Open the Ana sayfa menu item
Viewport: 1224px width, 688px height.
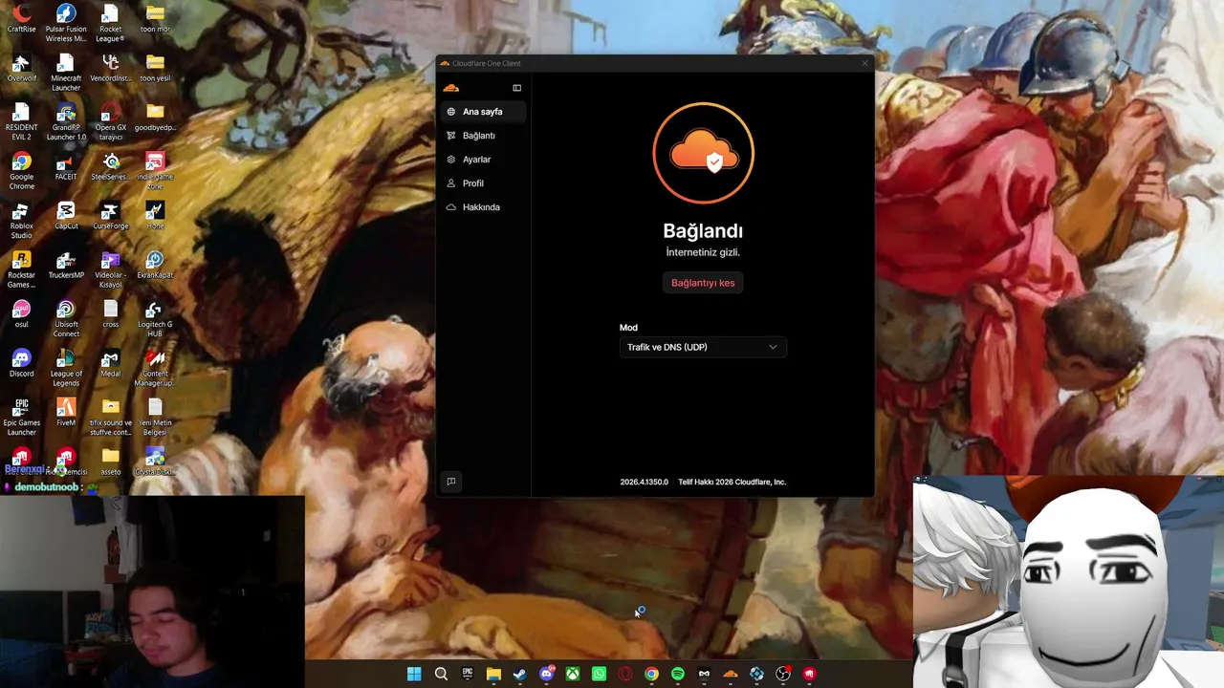click(483, 112)
